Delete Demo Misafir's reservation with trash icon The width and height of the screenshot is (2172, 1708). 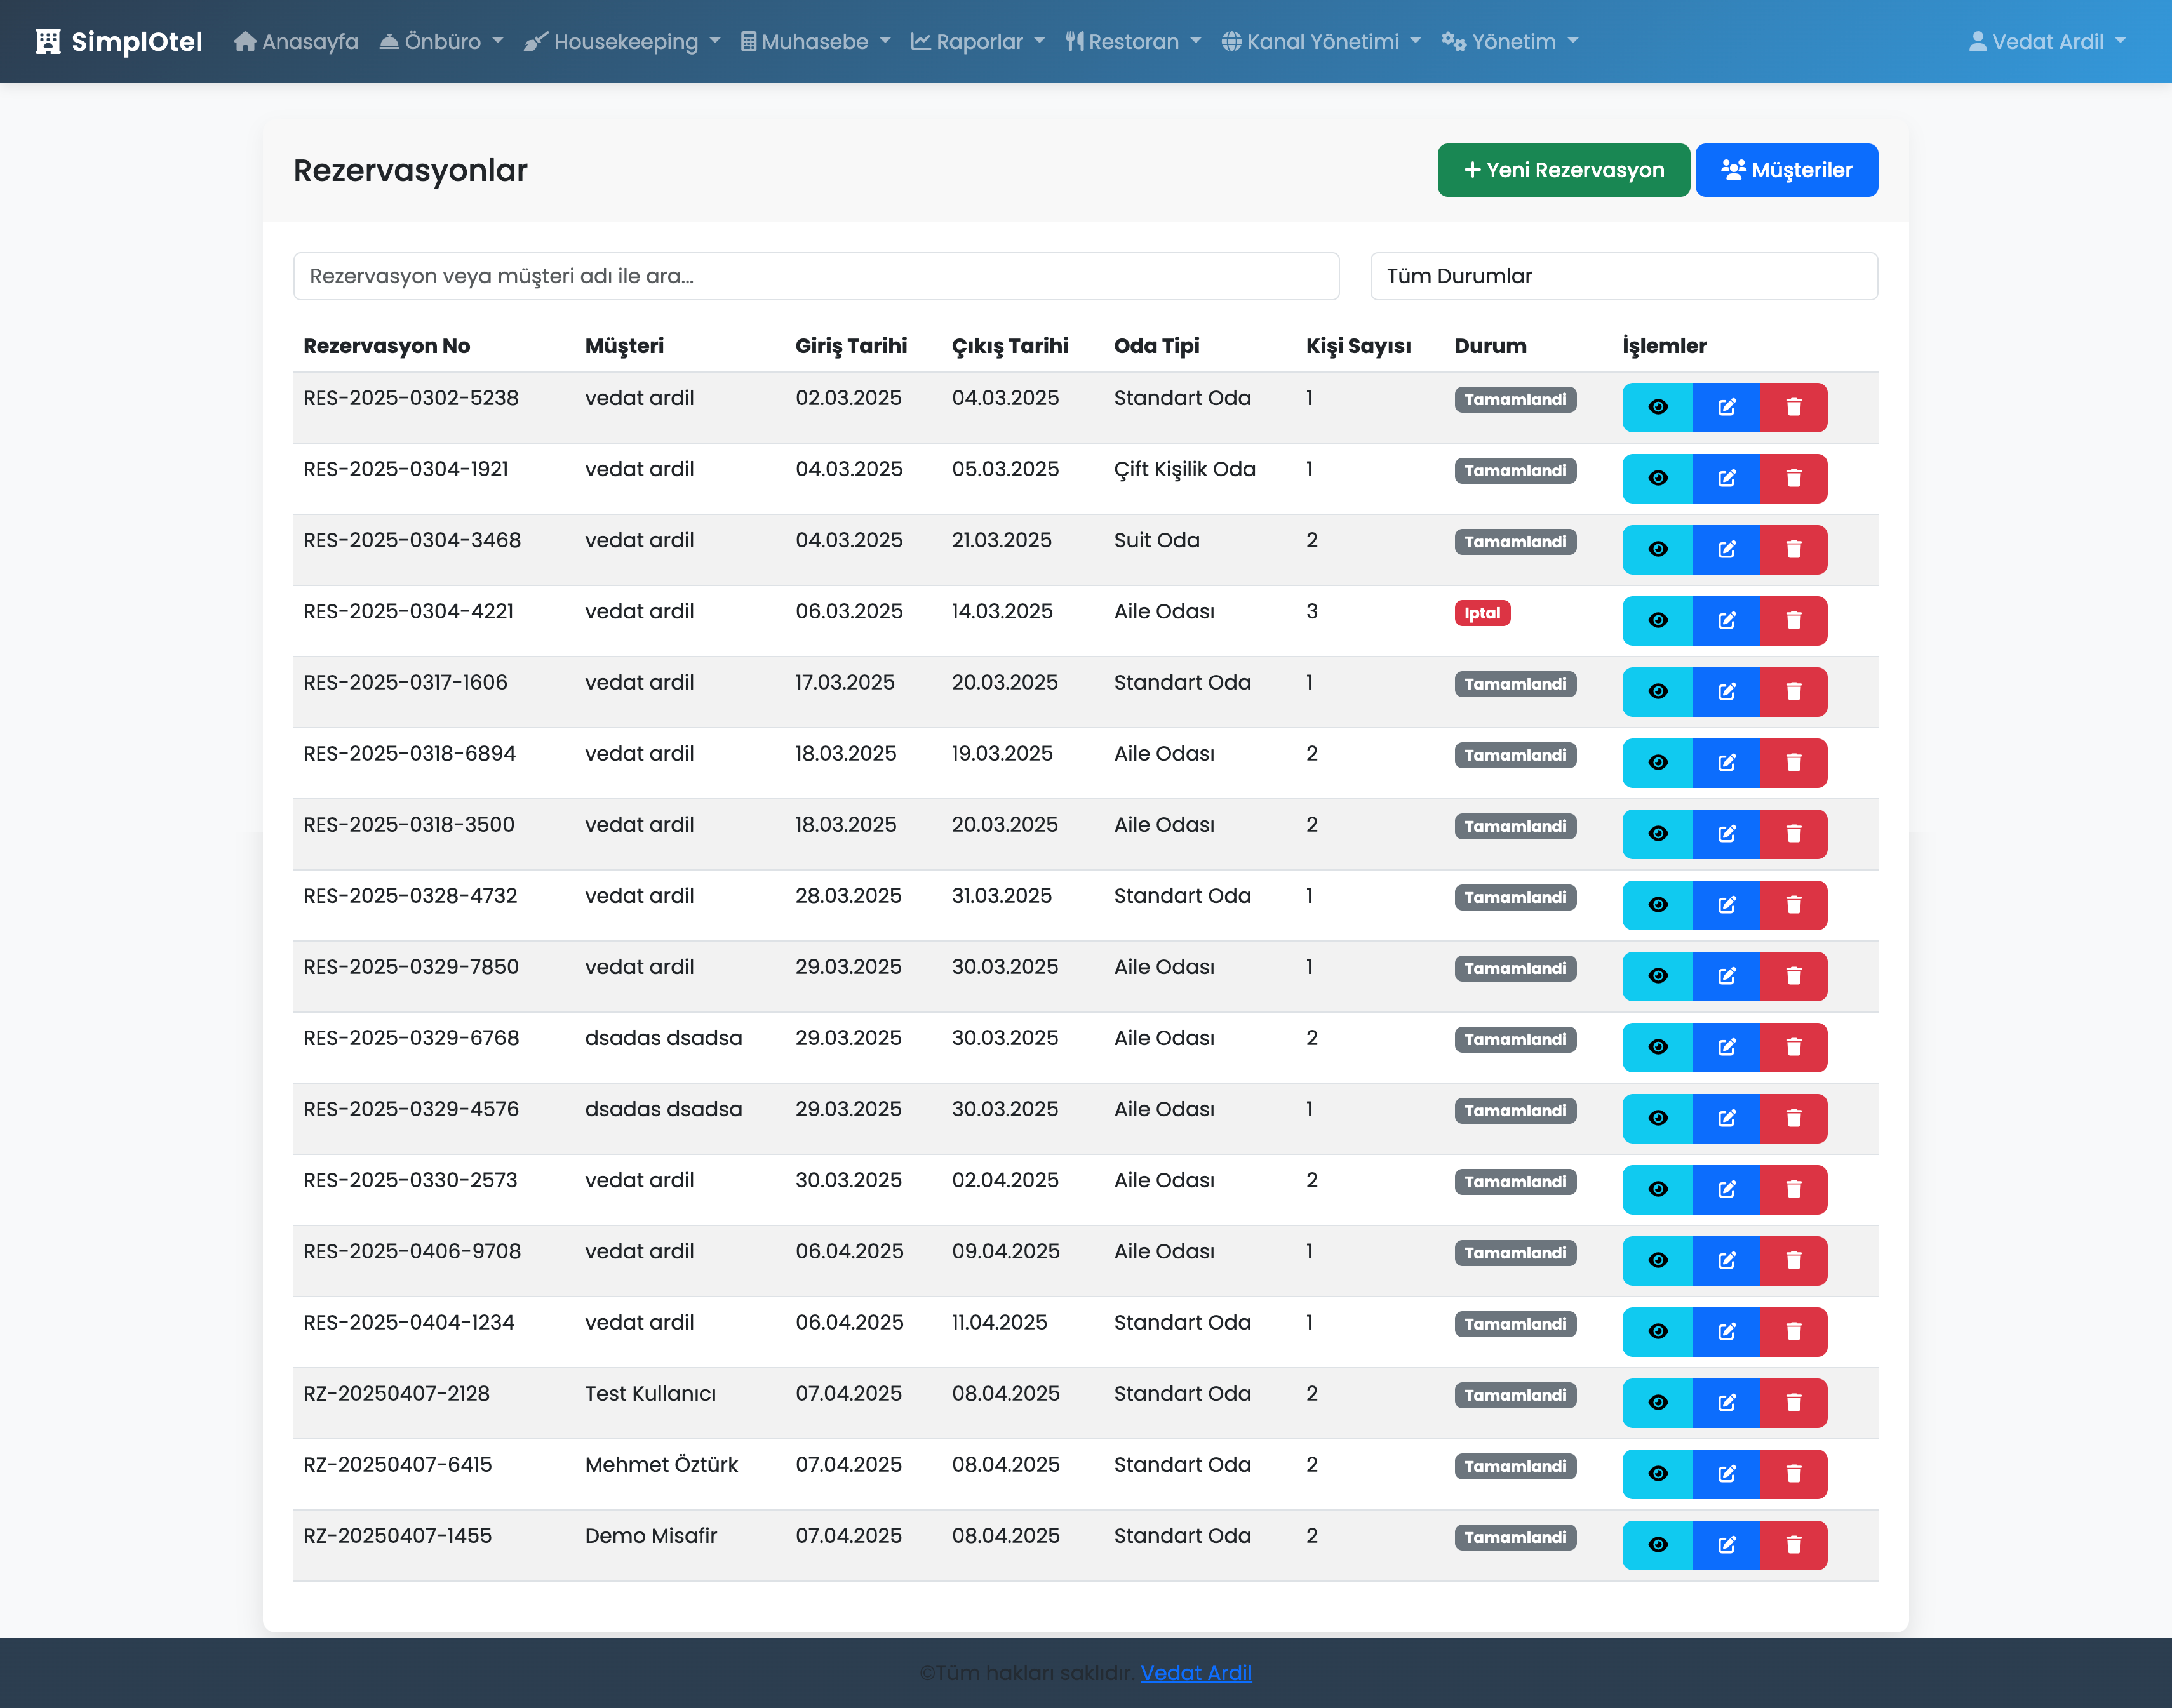1793,1544
